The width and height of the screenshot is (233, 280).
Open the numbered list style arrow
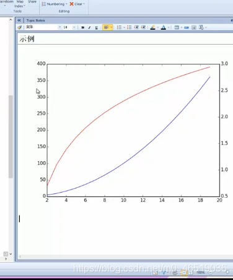(124, 27)
